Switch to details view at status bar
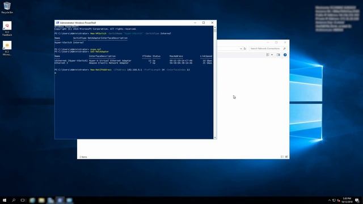Image resolution: width=363 pixels, height=204 pixels. [282, 157]
